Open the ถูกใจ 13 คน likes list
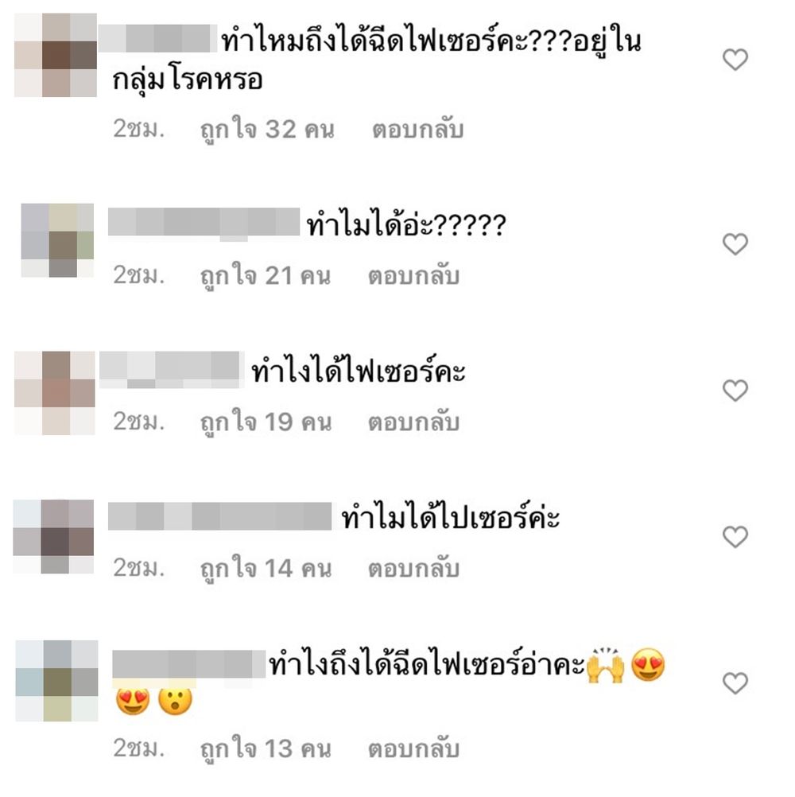Image resolution: width=795 pixels, height=797 pixels. tap(266, 749)
